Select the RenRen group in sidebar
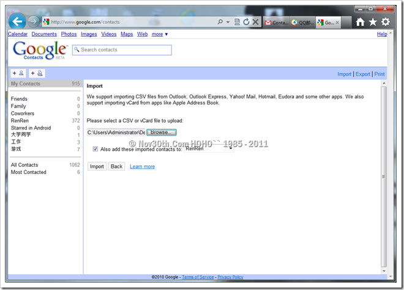 (x=45, y=120)
